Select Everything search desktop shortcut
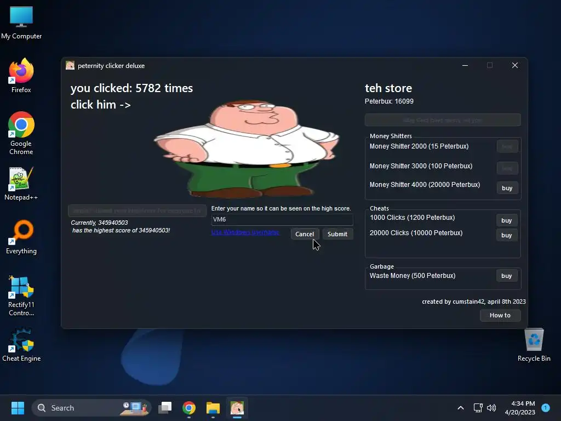561x421 pixels. coord(21,237)
